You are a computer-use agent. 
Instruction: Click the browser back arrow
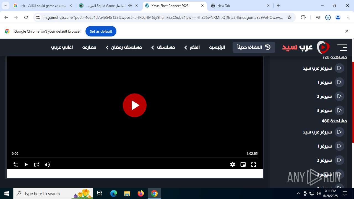tap(6, 17)
